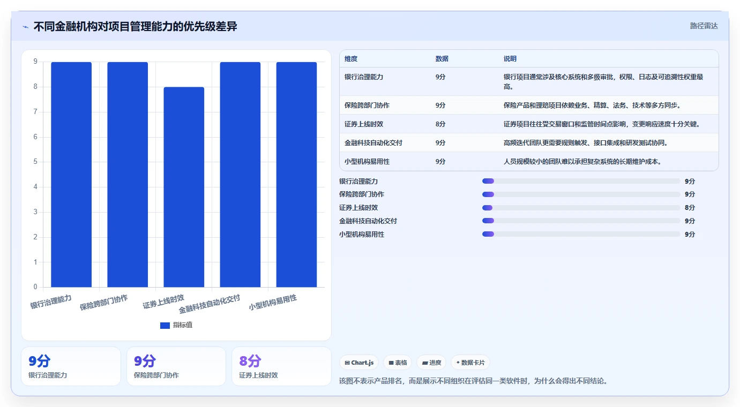Viewport: 740px width, 407px height.
Task: Toggle the 指标值 legend swatch
Action: pos(165,325)
